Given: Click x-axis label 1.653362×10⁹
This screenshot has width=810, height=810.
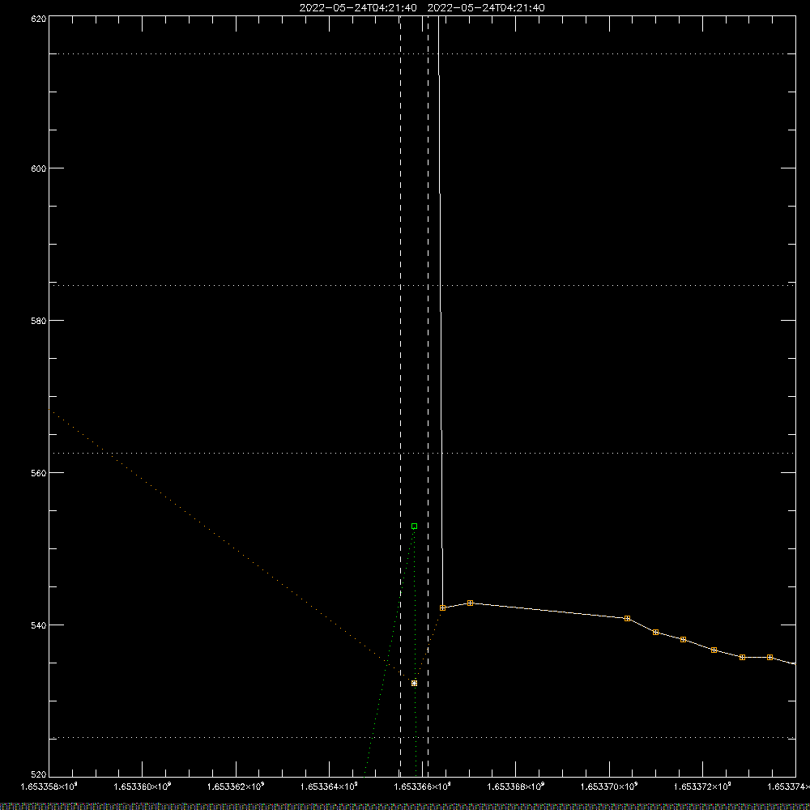Looking at the screenshot, I should pos(236,787).
